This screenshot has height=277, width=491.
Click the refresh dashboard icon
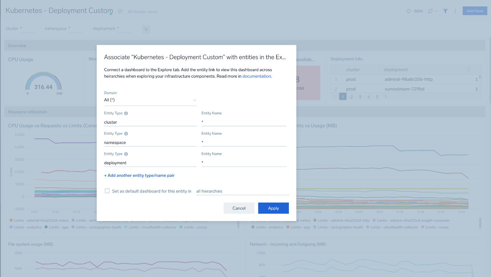430,11
